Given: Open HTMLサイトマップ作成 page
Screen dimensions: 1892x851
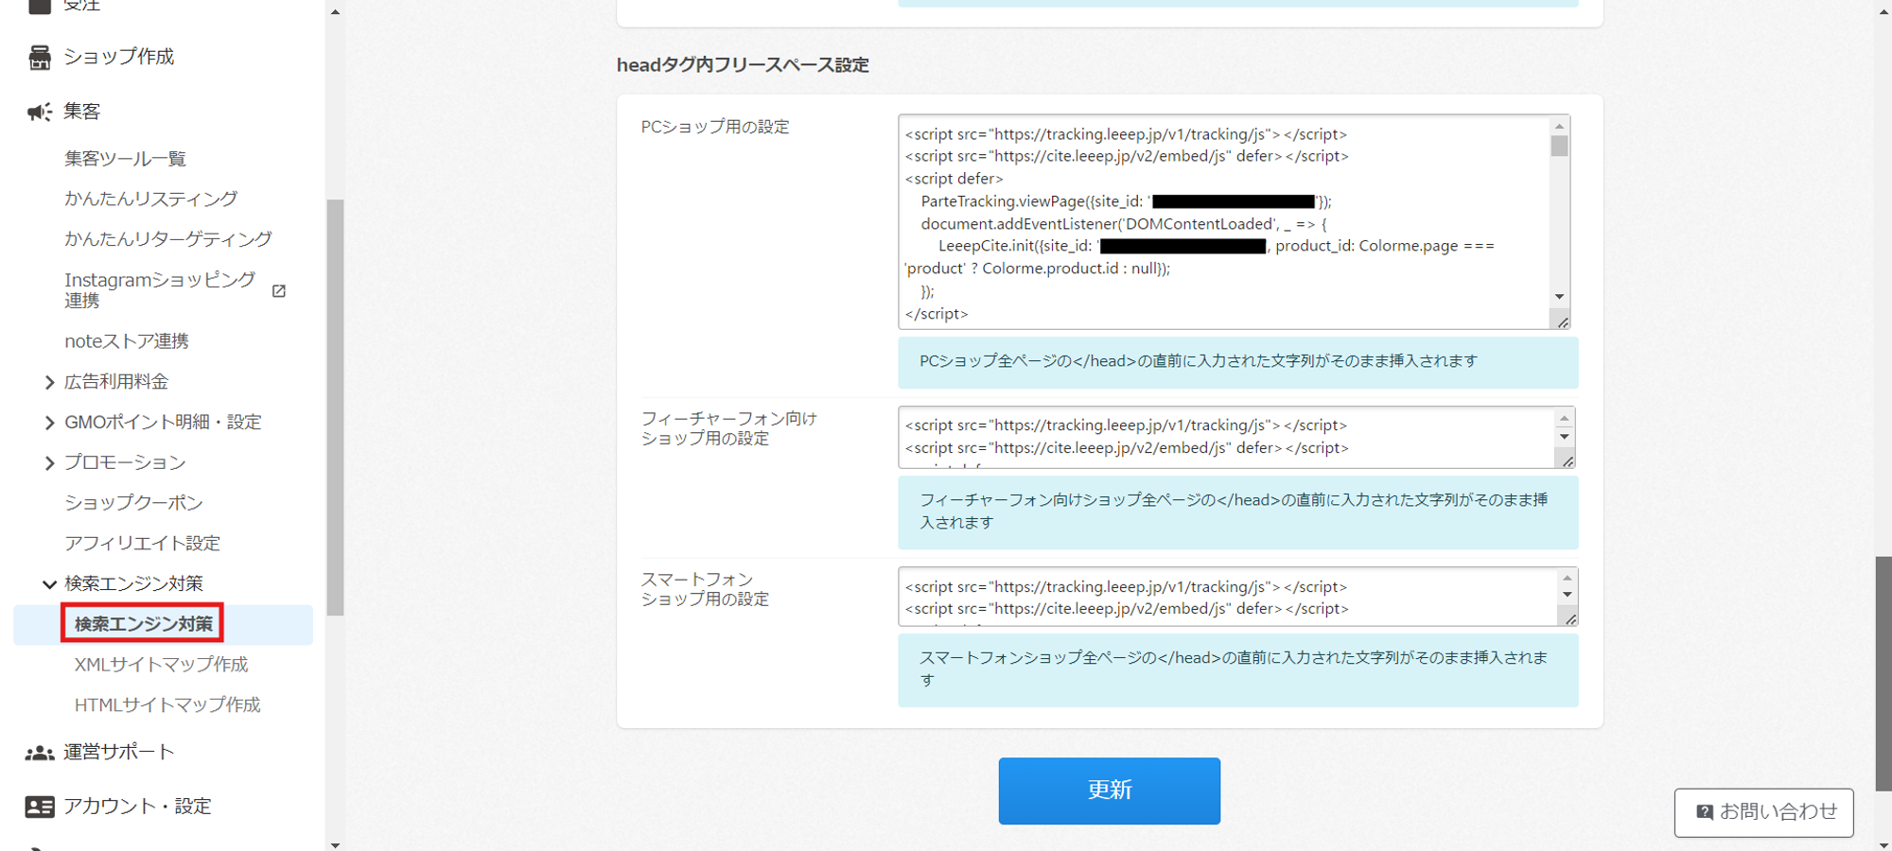Looking at the screenshot, I should (x=167, y=705).
